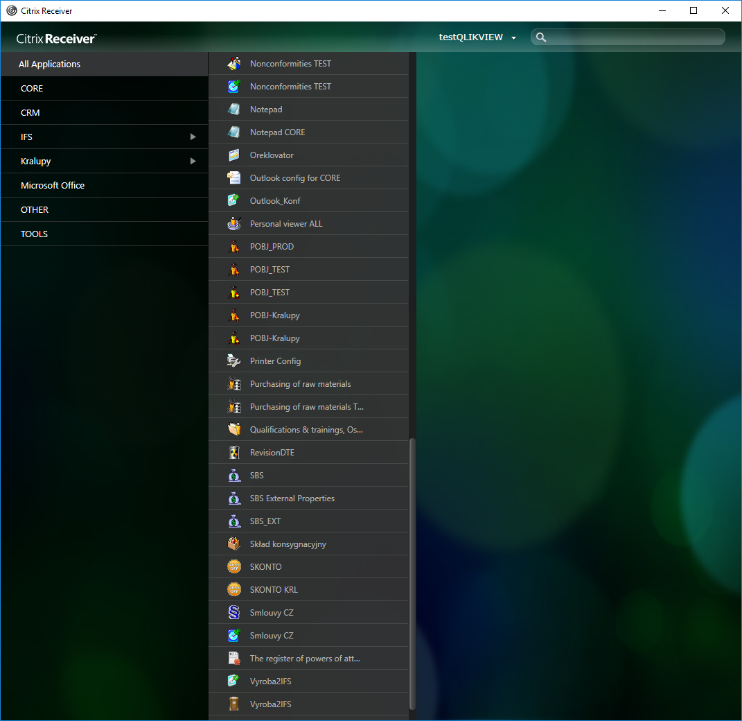The image size is (742, 721).
Task: Expand the IFS category arrow
Action: tap(193, 137)
